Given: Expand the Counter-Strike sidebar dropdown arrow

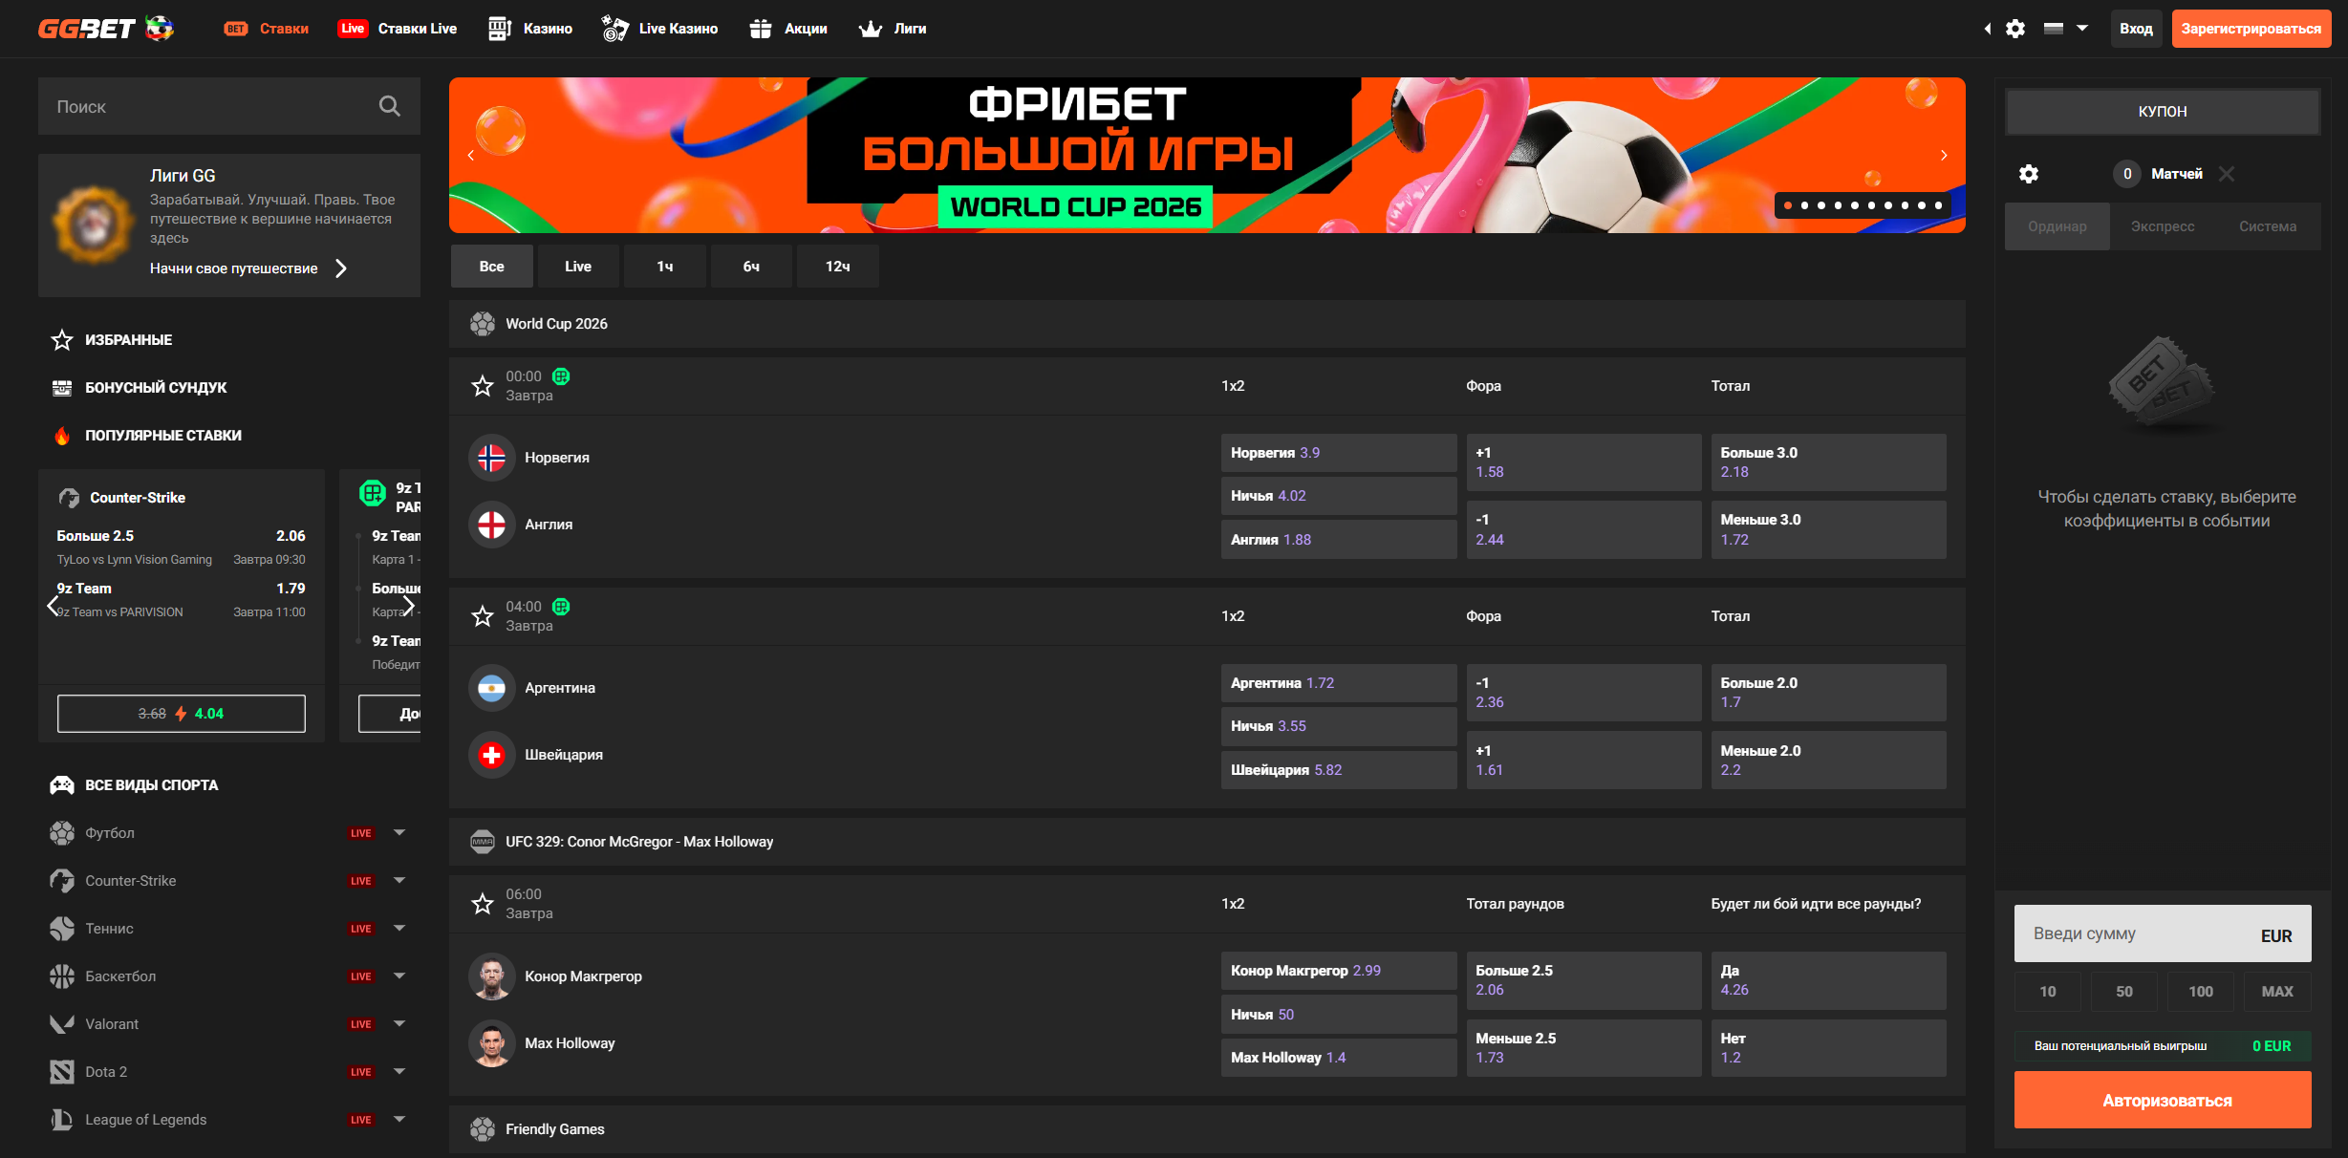Looking at the screenshot, I should pos(399,881).
